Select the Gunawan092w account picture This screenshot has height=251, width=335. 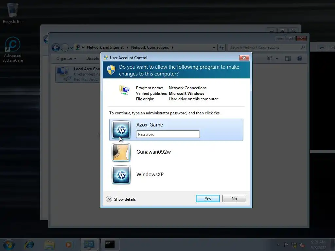(121, 152)
